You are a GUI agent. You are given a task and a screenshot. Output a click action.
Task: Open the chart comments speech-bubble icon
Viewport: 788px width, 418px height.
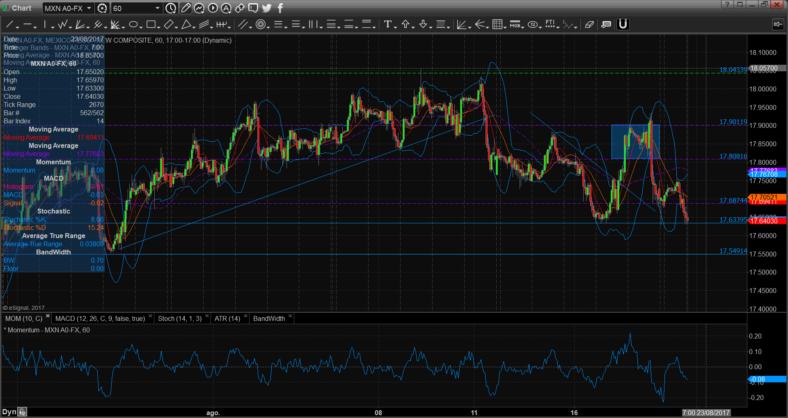[253, 8]
